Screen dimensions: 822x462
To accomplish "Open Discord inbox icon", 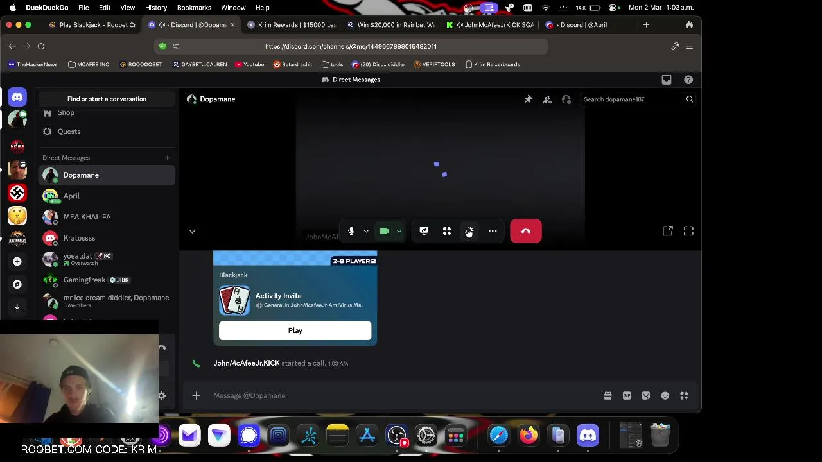I will tap(667, 80).
